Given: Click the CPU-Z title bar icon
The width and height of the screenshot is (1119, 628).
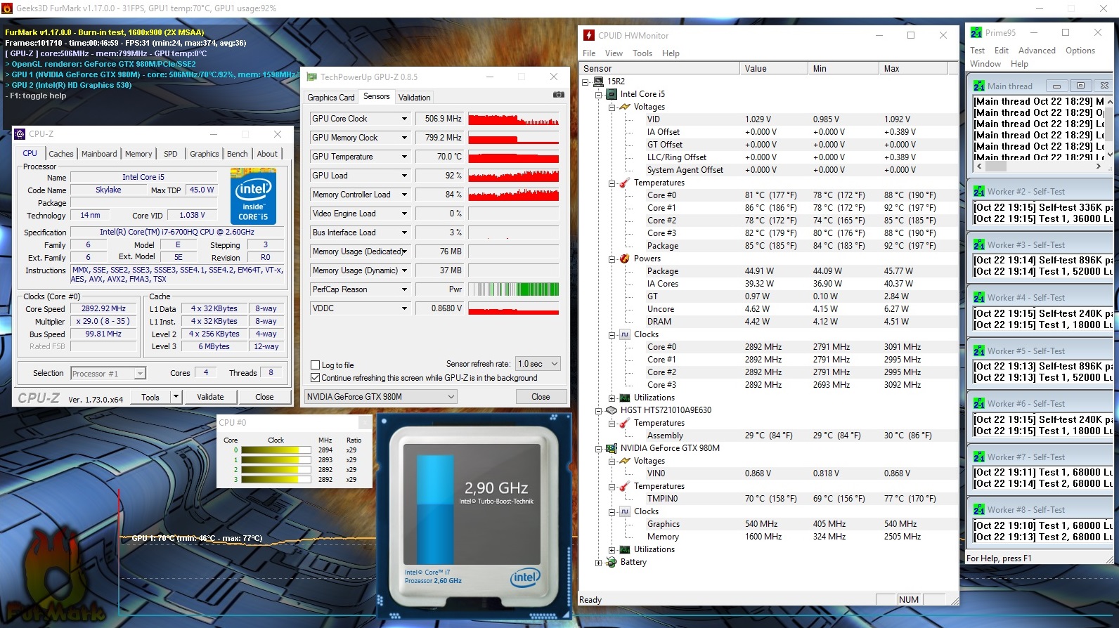Looking at the screenshot, I should tap(20, 134).
